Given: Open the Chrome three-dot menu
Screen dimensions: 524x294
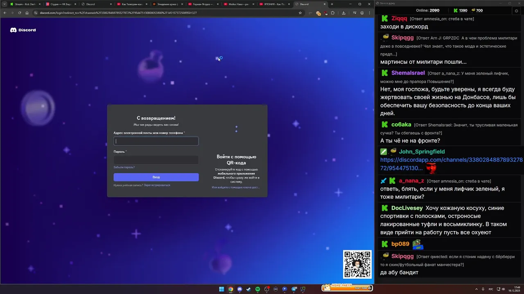Looking at the screenshot, I should point(369,13).
